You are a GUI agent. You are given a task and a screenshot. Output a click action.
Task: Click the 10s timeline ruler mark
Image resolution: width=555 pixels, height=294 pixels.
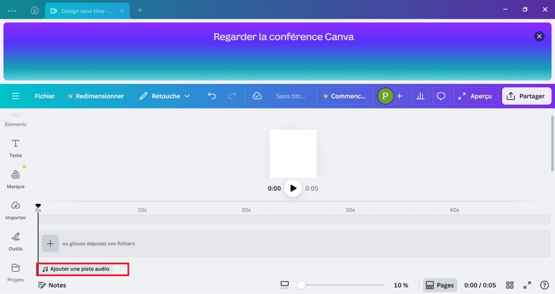142,210
